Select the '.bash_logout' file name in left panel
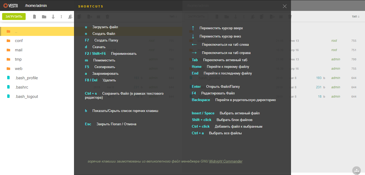365x175 pixels. pyautogui.click(x=26, y=97)
